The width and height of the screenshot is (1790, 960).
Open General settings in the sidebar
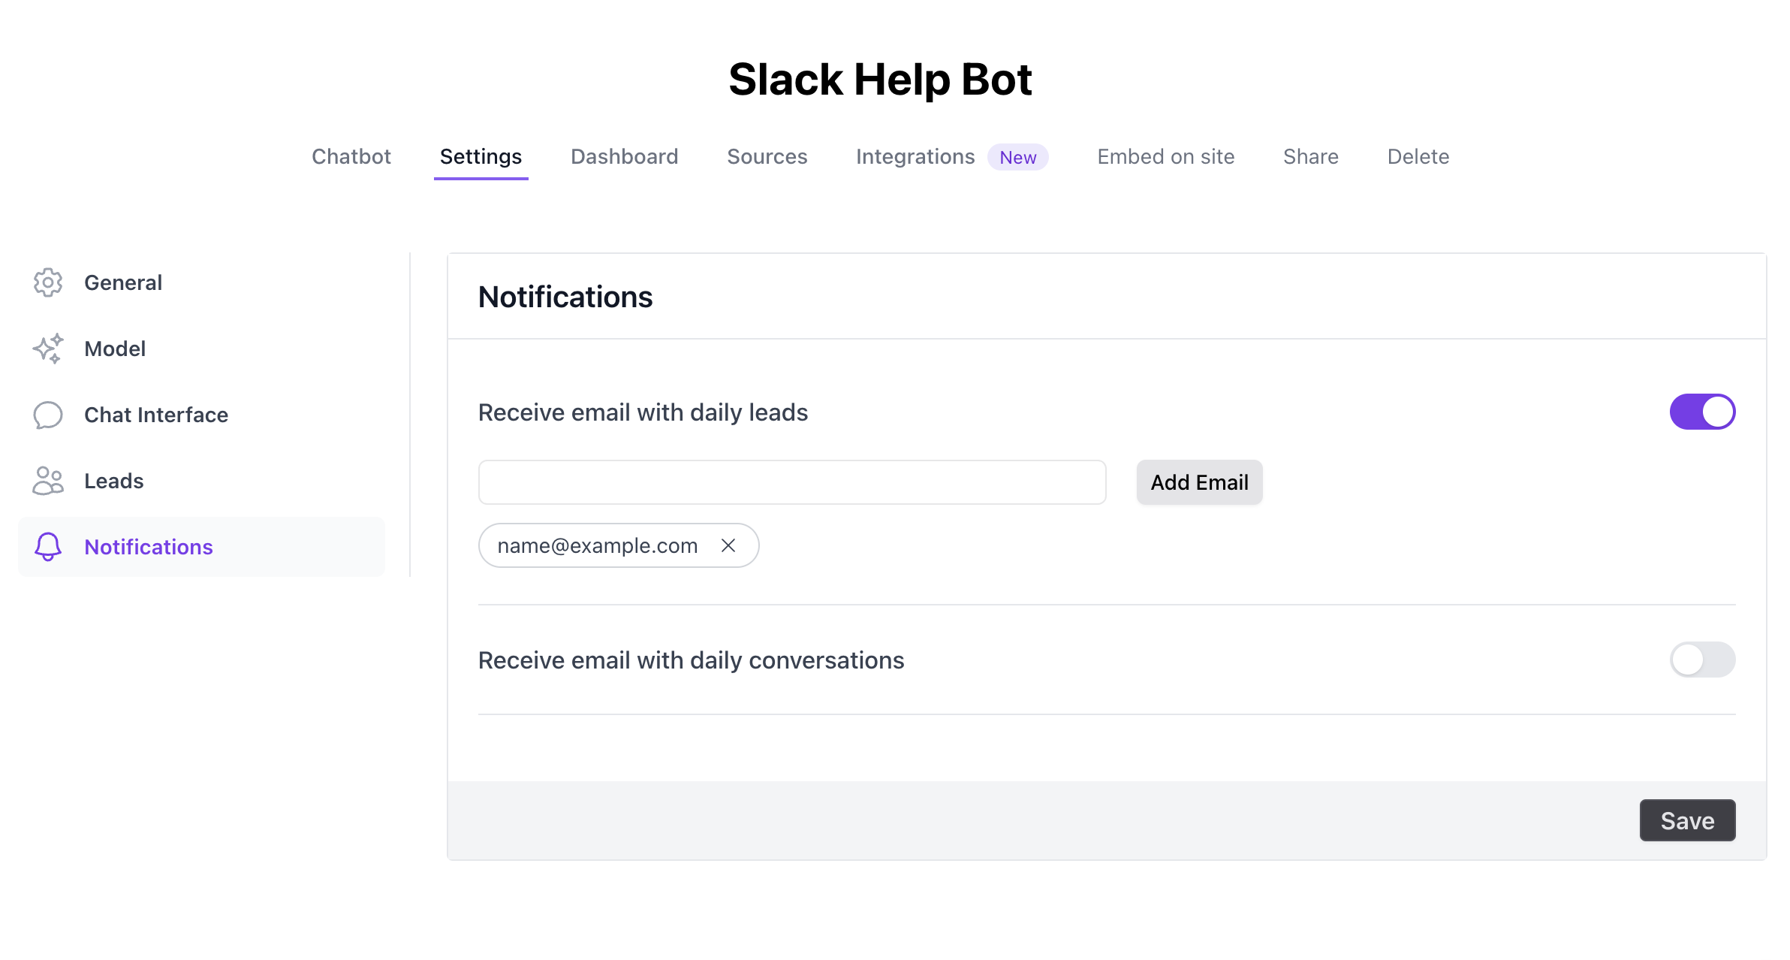click(x=201, y=282)
